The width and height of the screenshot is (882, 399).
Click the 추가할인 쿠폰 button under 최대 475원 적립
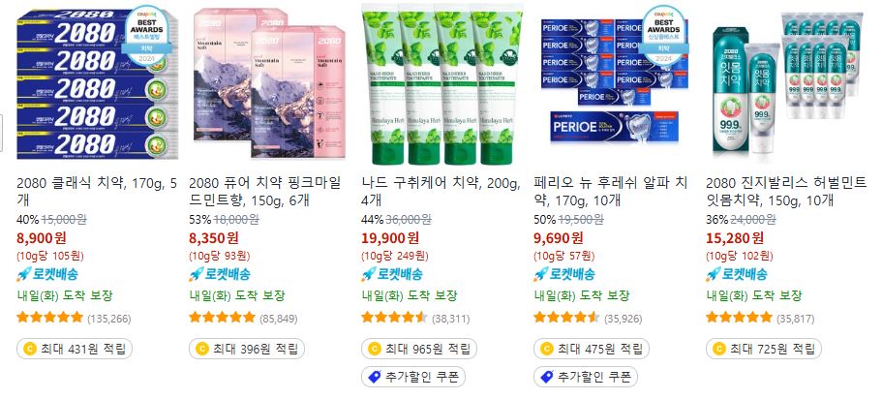tap(586, 377)
